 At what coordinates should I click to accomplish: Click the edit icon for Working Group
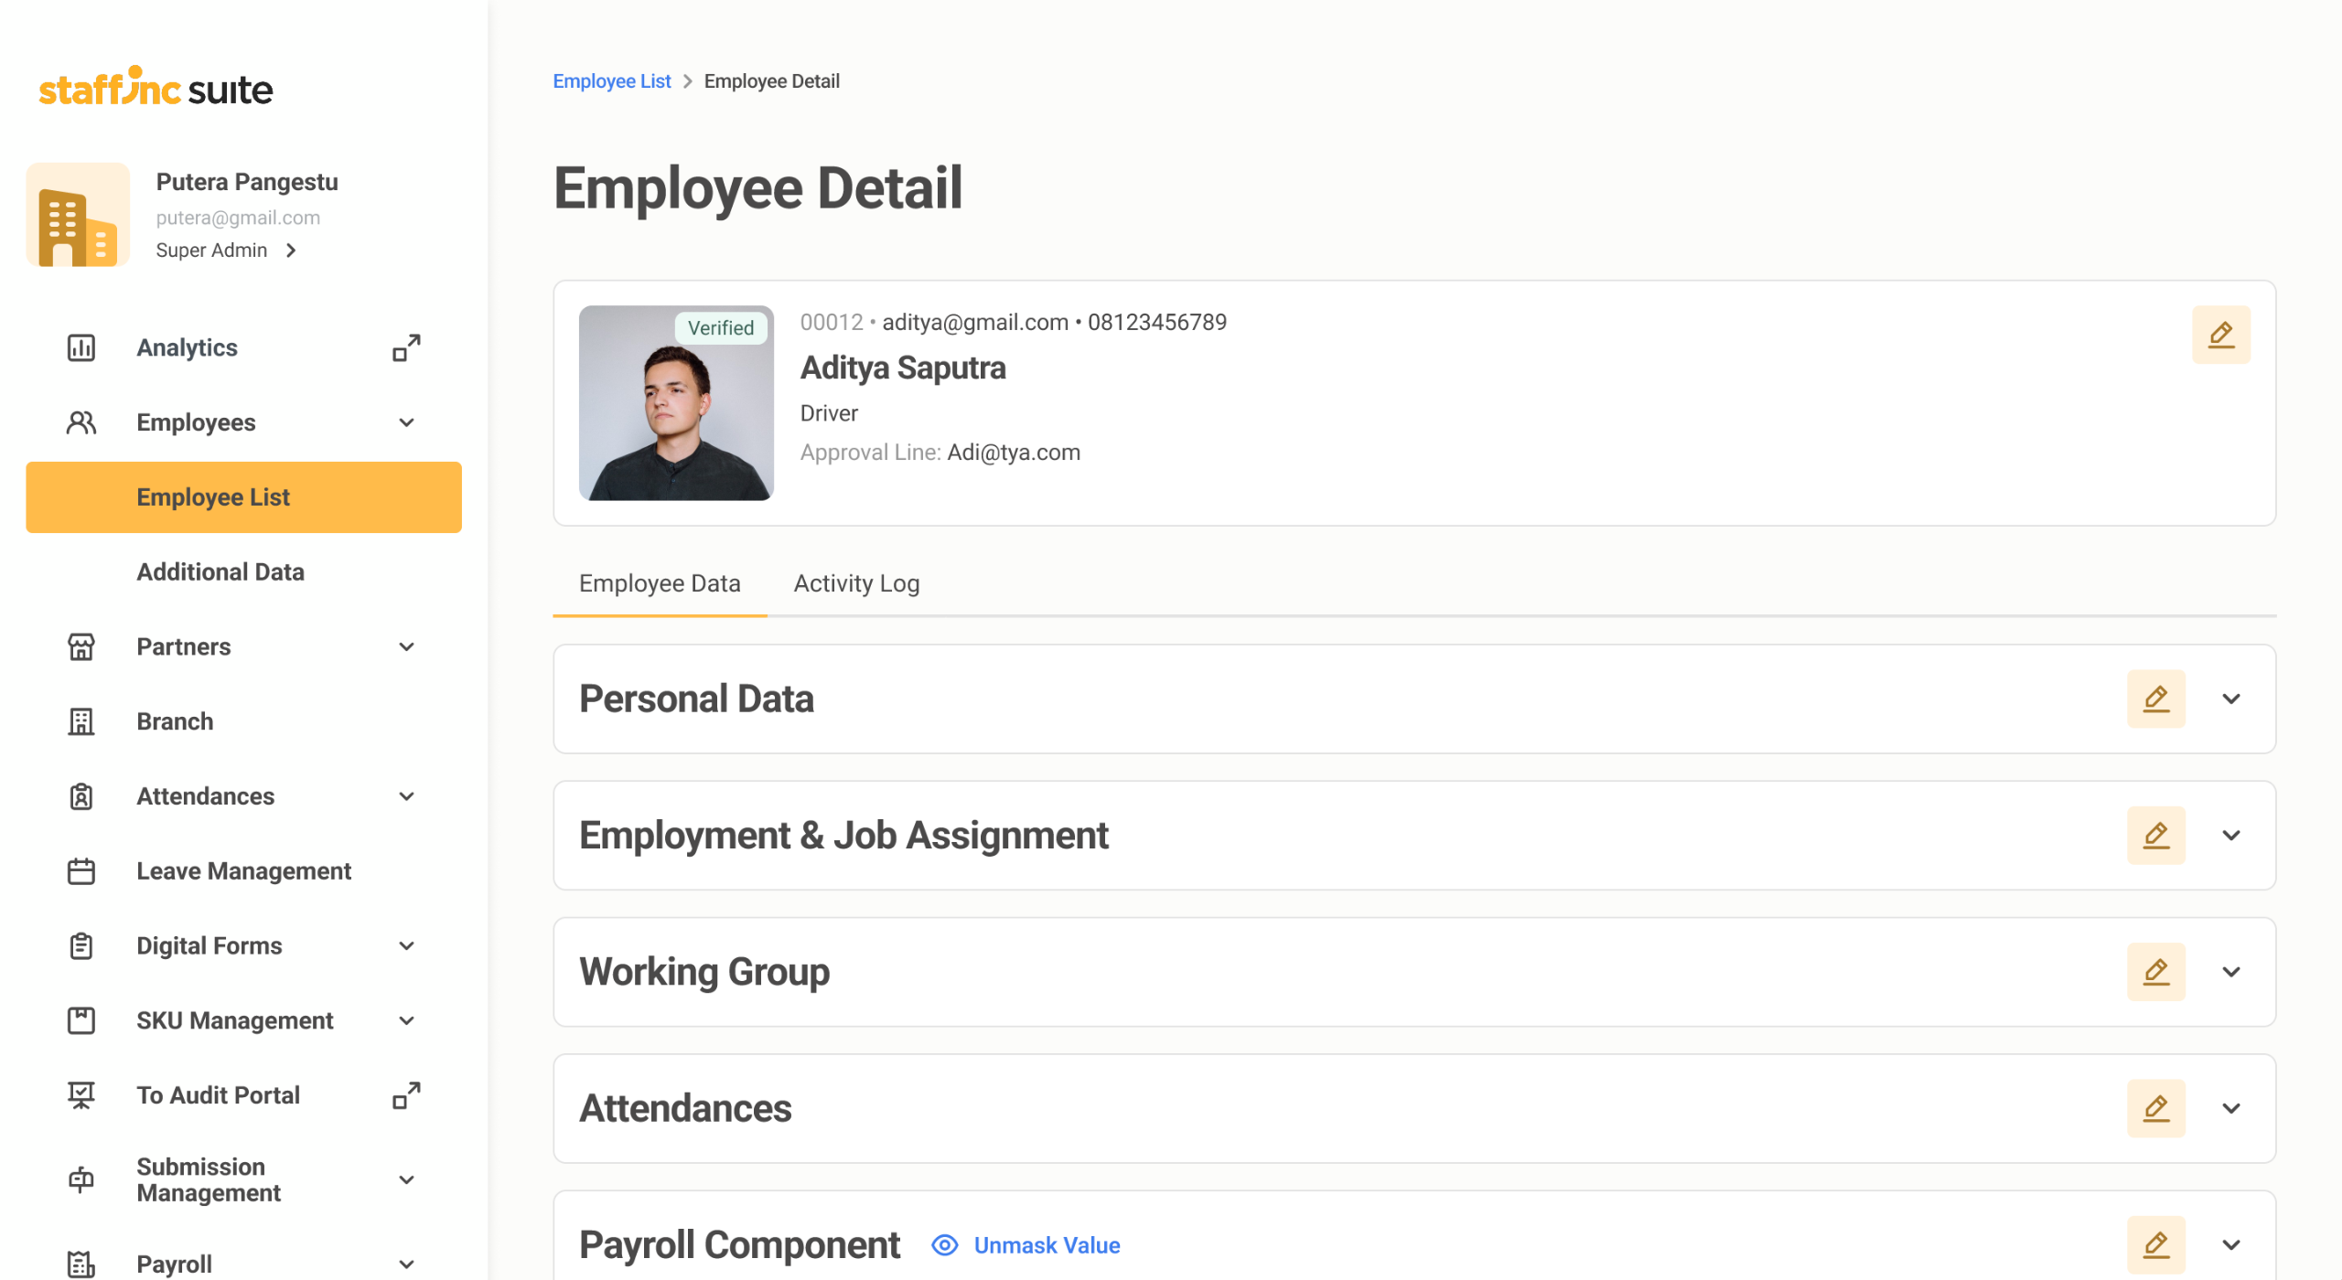[x=2155, y=972]
